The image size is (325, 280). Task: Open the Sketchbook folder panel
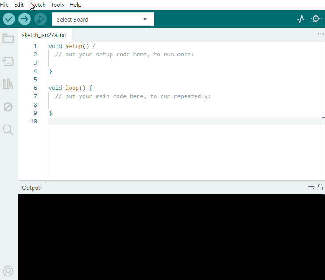pyautogui.click(x=8, y=38)
